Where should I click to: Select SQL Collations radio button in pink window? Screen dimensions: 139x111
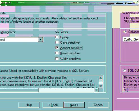[125, 70]
